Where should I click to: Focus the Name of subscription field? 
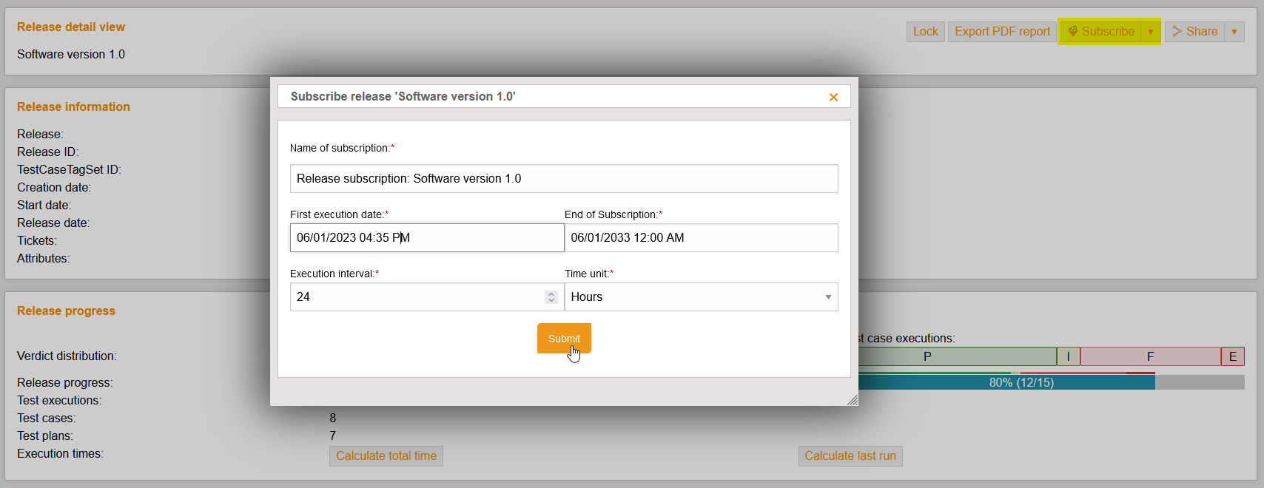[563, 178]
